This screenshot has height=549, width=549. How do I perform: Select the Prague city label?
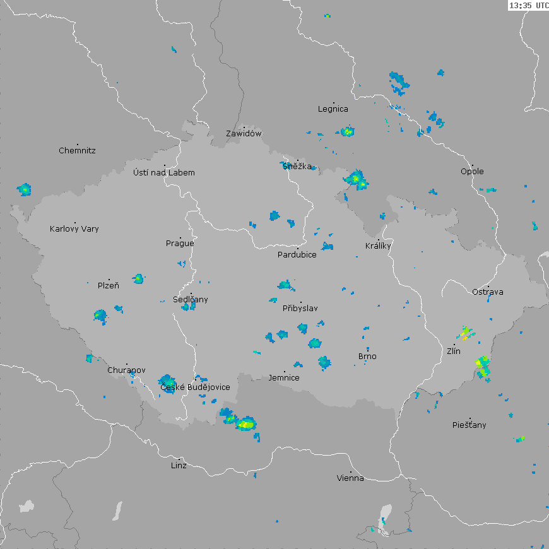point(180,244)
